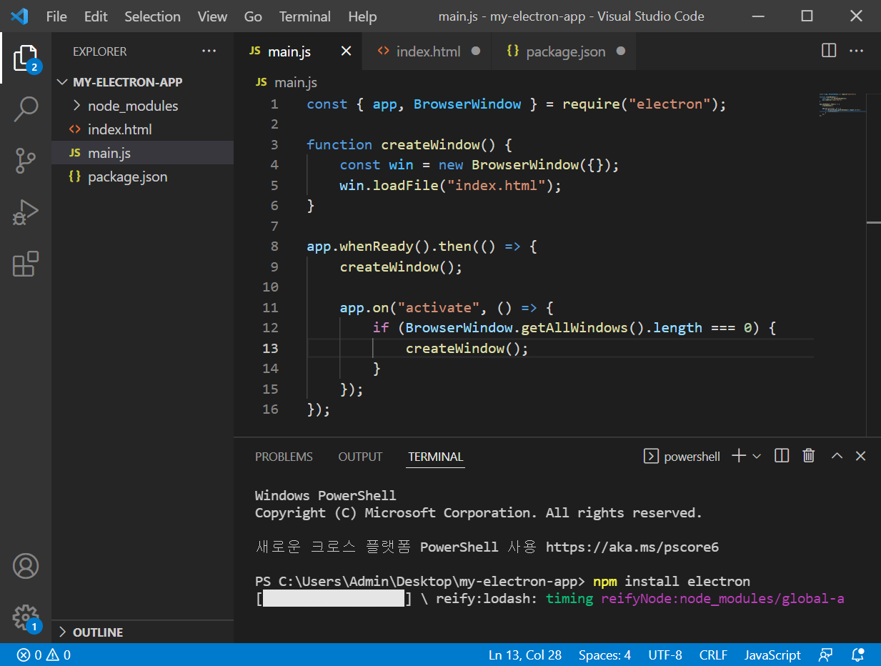This screenshot has height=666, width=881.
Task: Open the Selection menu
Action: click(152, 16)
